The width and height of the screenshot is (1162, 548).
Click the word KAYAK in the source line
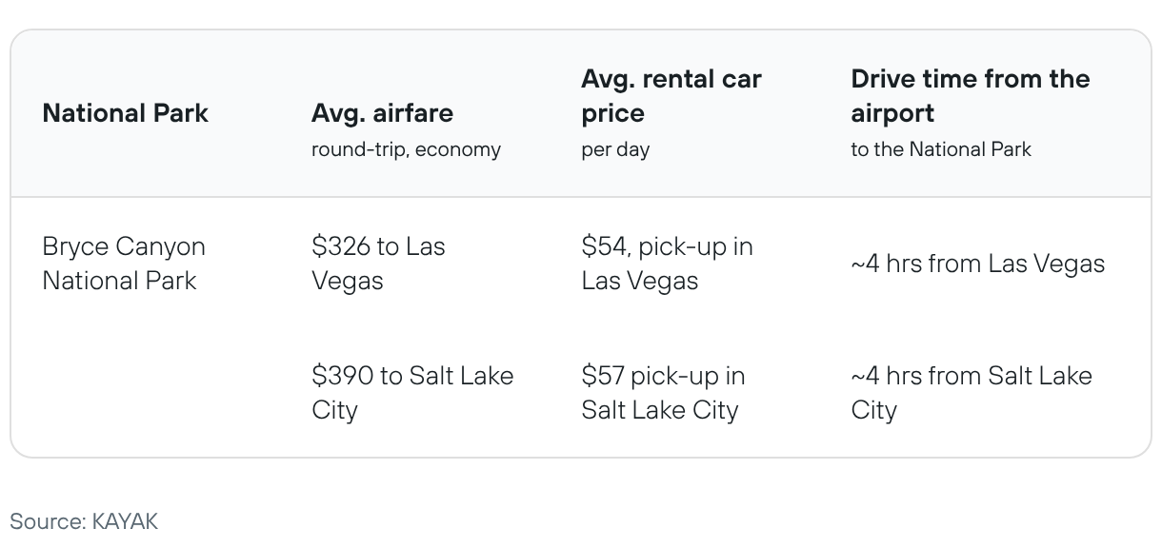click(125, 521)
